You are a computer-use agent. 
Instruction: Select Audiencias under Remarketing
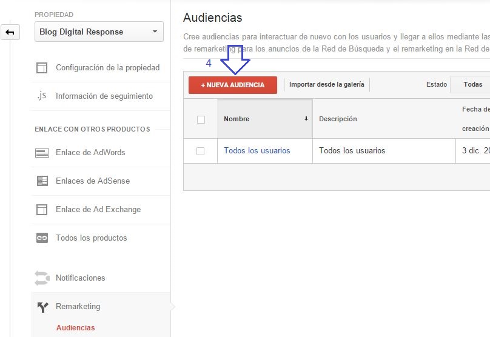75,328
